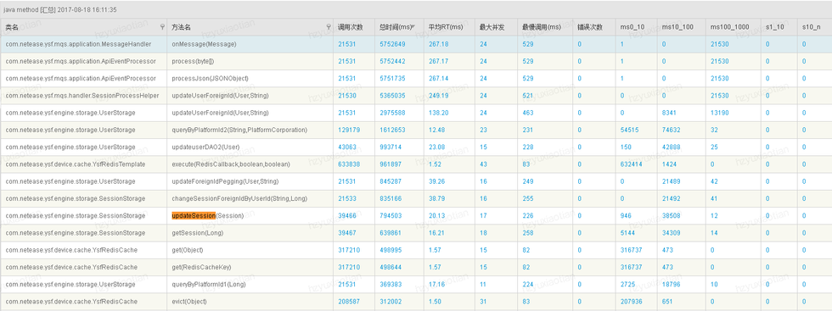Open ms10_100 value 74632
The width and height of the screenshot is (832, 311).
[671, 130]
